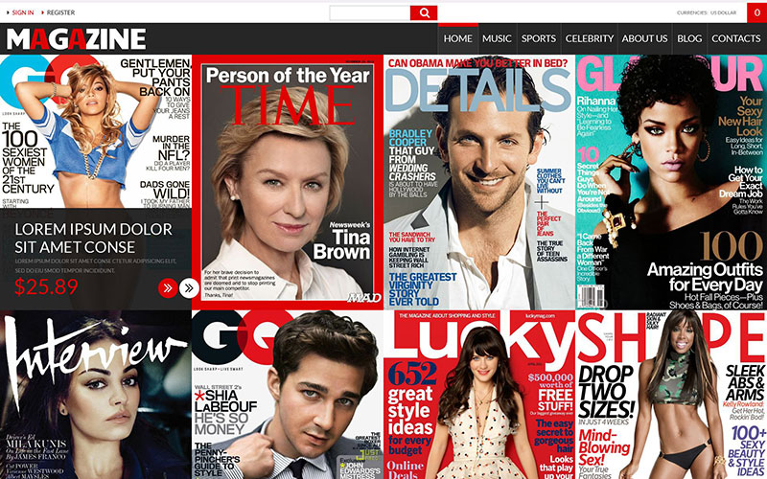This screenshot has height=479, width=767.
Task: Open the Blog menu item
Action: 689,38
